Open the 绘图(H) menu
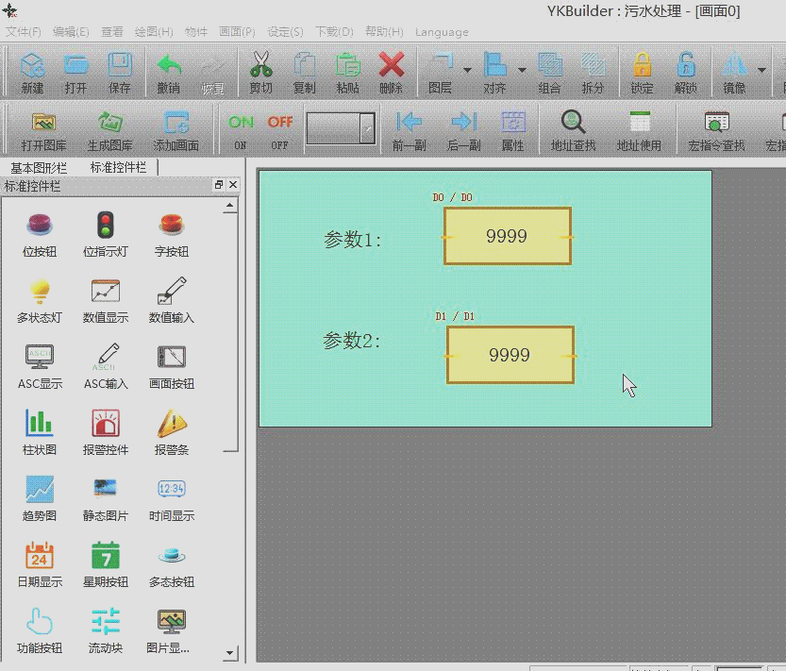Image resolution: width=786 pixels, height=671 pixels. click(x=154, y=32)
